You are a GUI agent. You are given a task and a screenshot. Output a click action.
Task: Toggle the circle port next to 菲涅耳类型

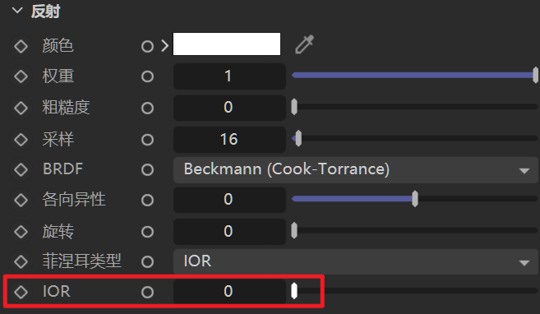[x=147, y=262]
